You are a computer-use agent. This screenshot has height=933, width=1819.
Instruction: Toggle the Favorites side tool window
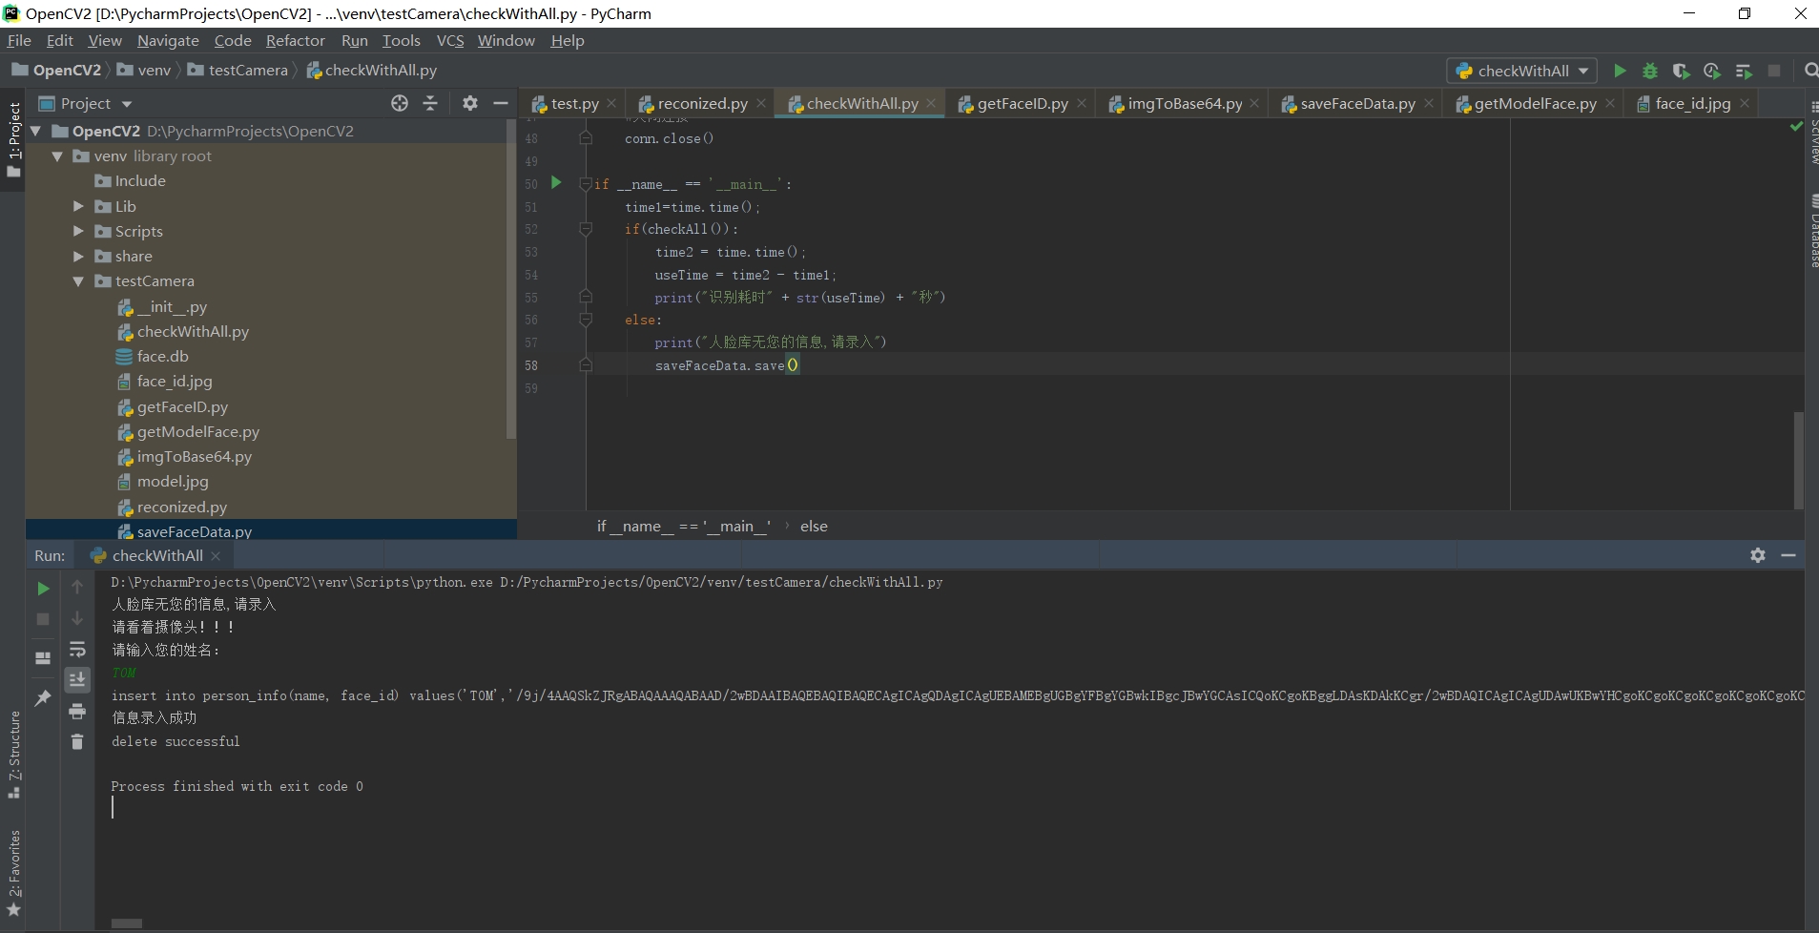(x=13, y=872)
